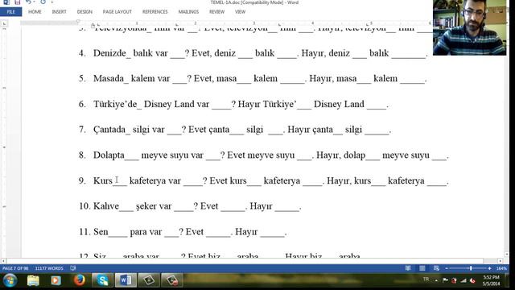Image resolution: width=515 pixels, height=290 pixels.
Task: Click 'meyve suyu var' in line 8
Action: coord(172,155)
